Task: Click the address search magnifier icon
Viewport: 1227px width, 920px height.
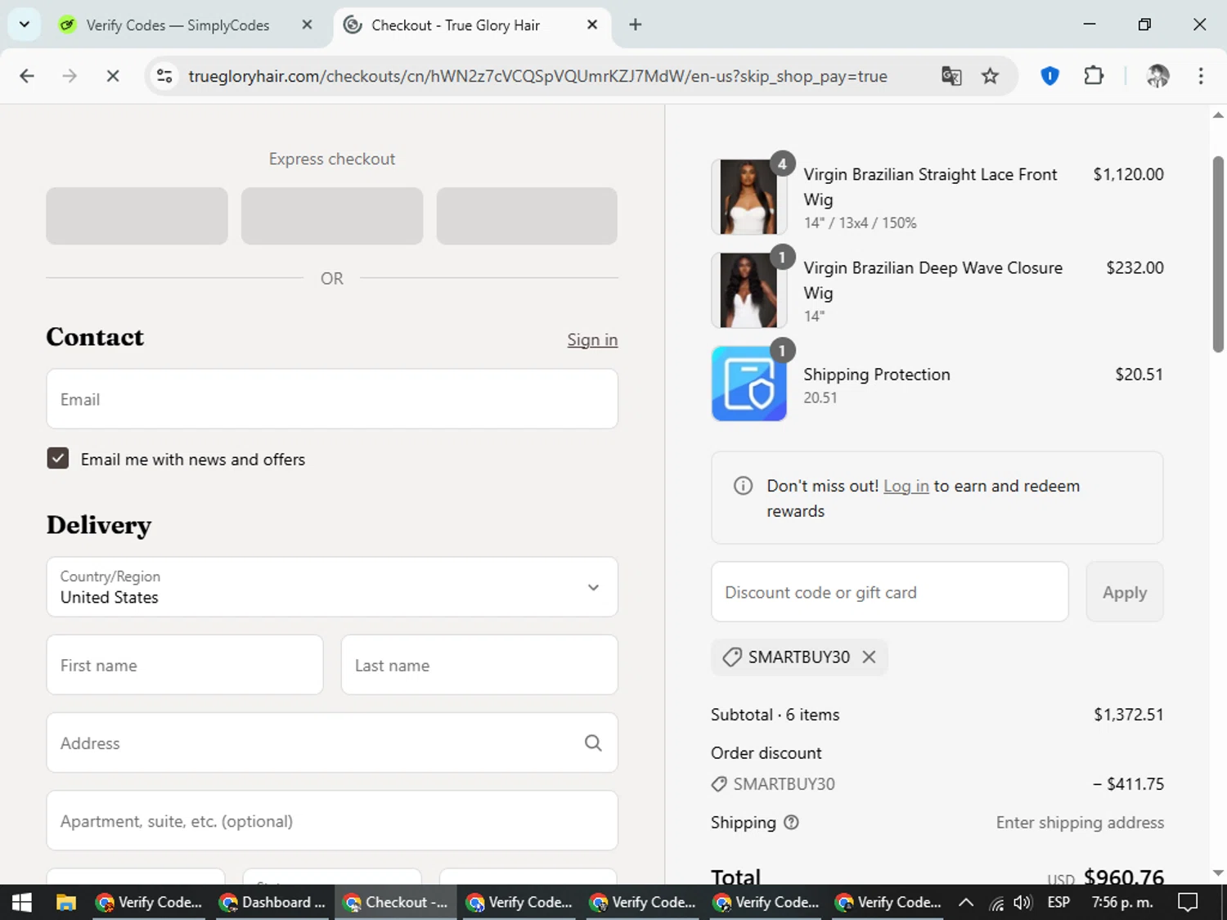Action: pos(593,743)
